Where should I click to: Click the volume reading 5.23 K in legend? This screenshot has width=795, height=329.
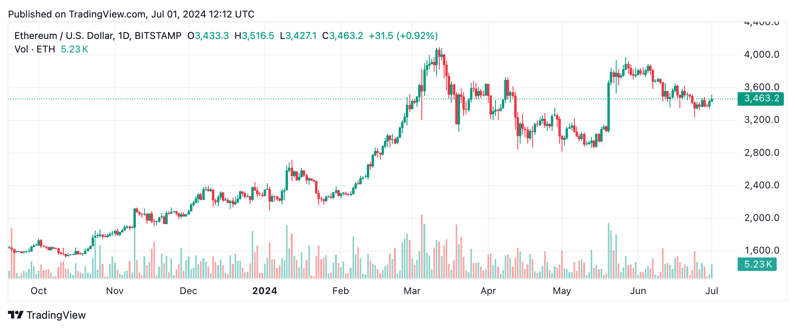point(74,49)
